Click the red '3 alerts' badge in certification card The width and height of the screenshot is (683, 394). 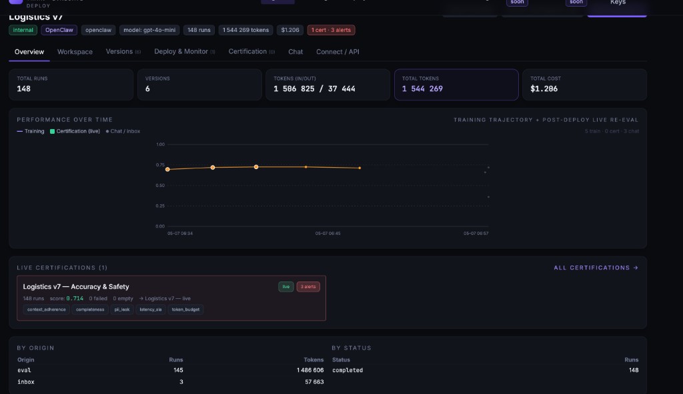308,287
